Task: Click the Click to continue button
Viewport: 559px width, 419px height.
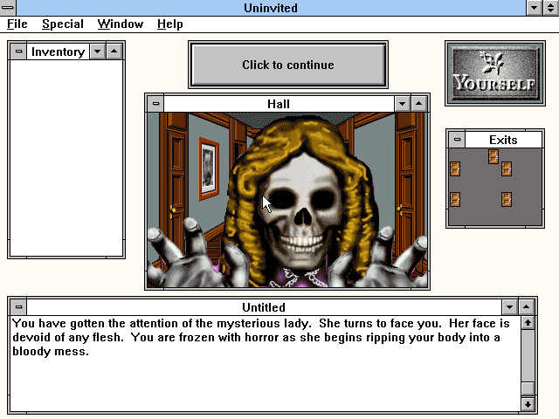Action: (288, 65)
